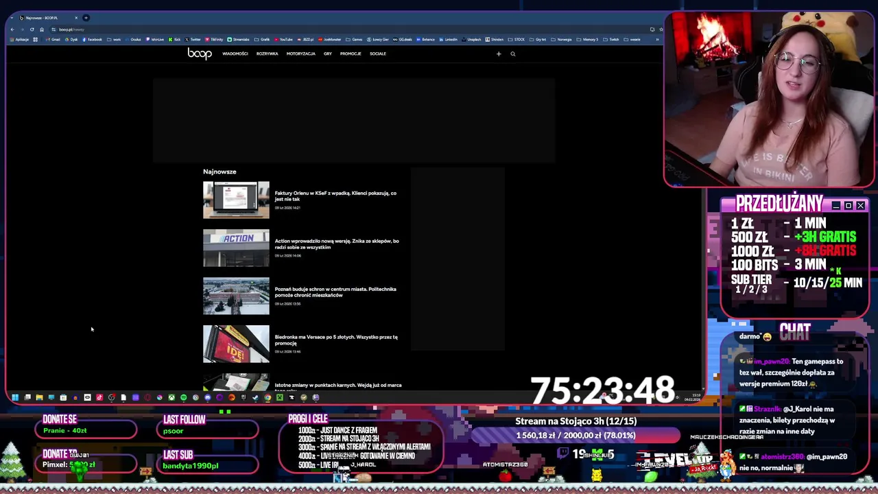Open the Action nową wersję article headline
The width and height of the screenshot is (878, 494).
tap(336, 244)
